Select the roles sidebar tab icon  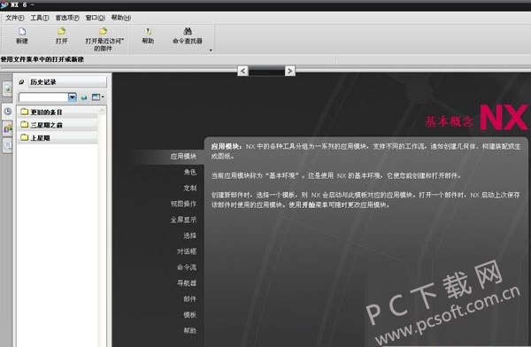tap(7, 128)
